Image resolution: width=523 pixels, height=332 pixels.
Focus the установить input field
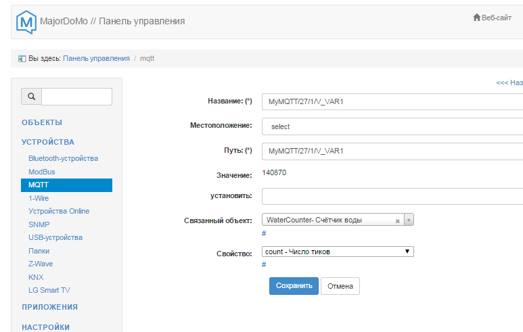[x=392, y=196]
